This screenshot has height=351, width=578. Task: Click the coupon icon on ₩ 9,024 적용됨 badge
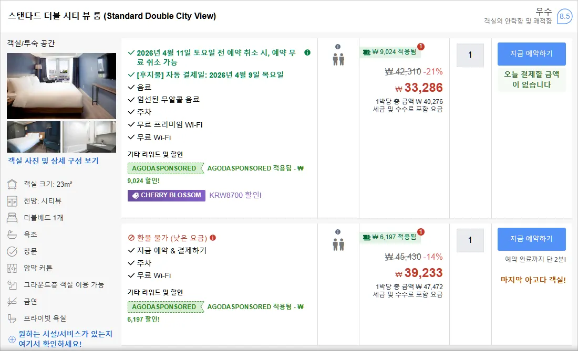(x=366, y=52)
